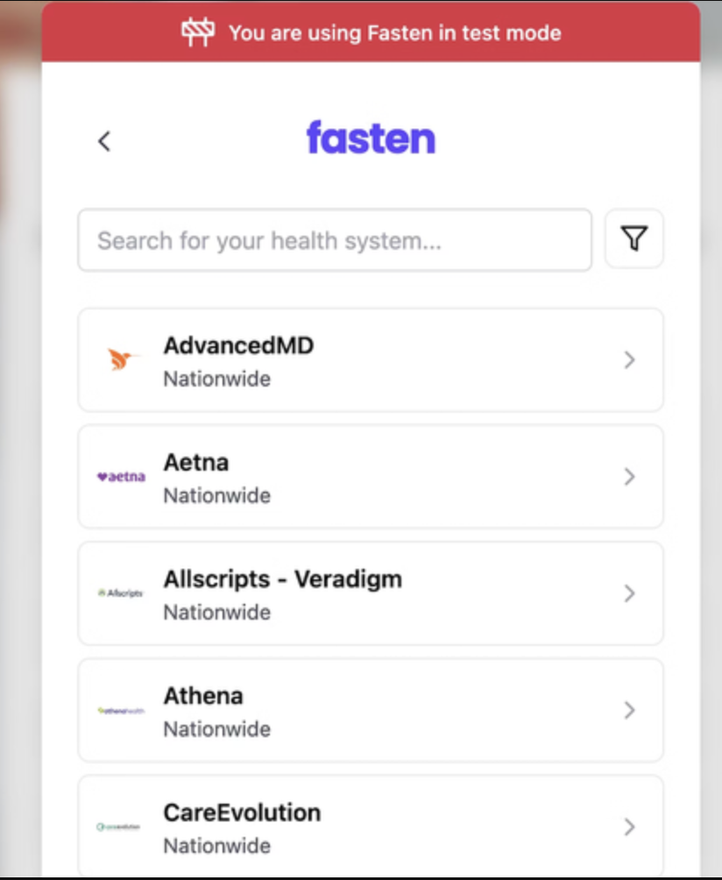Click the road-closed icon in the test banner
The image size is (722, 880).
click(197, 32)
